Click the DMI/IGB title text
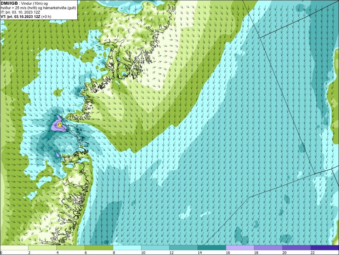Viewport: 339px width, 255px height. tap(9, 3)
